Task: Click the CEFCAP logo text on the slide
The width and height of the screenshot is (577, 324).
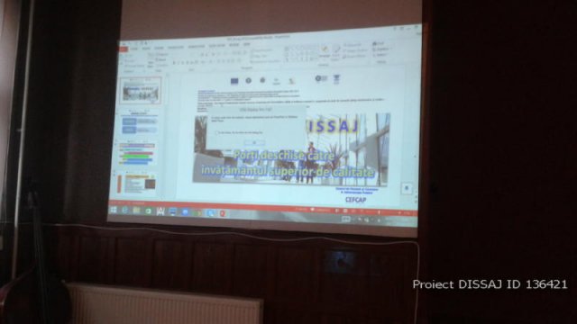Action: click(355, 200)
